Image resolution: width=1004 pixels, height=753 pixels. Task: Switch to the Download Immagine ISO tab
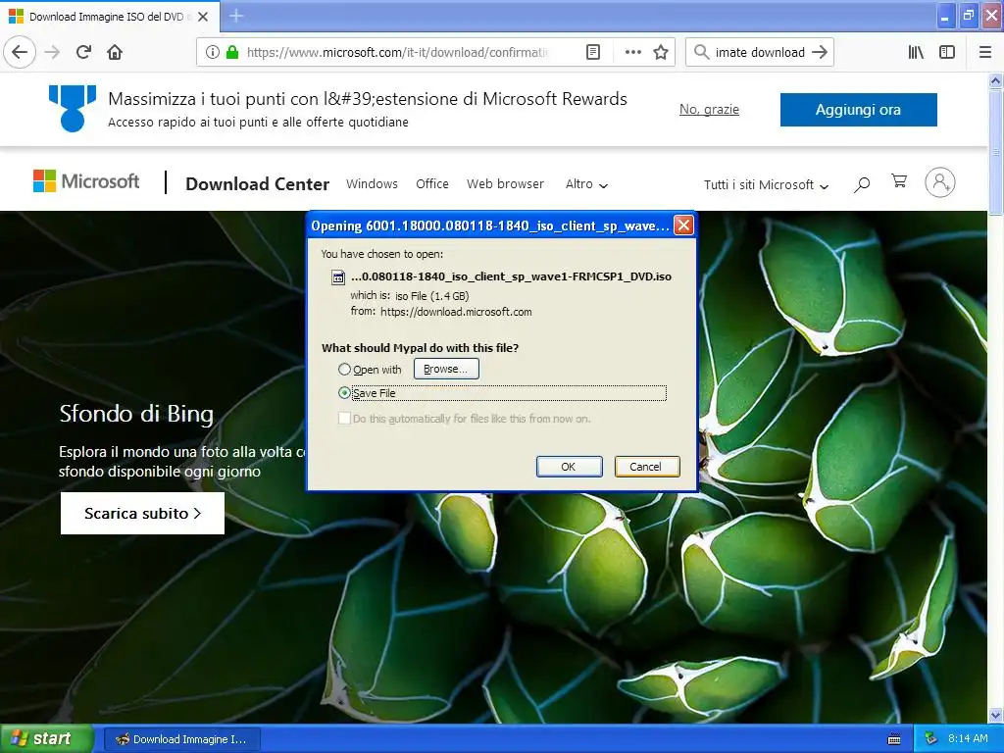click(x=110, y=17)
